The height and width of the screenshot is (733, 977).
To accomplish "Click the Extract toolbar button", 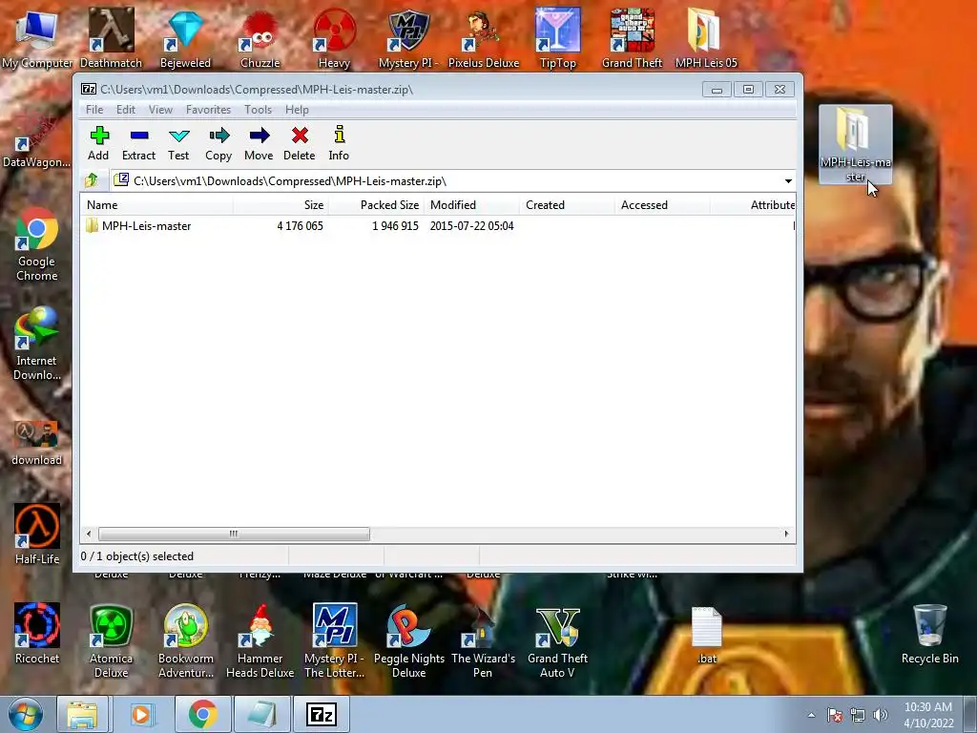I will pos(138,144).
